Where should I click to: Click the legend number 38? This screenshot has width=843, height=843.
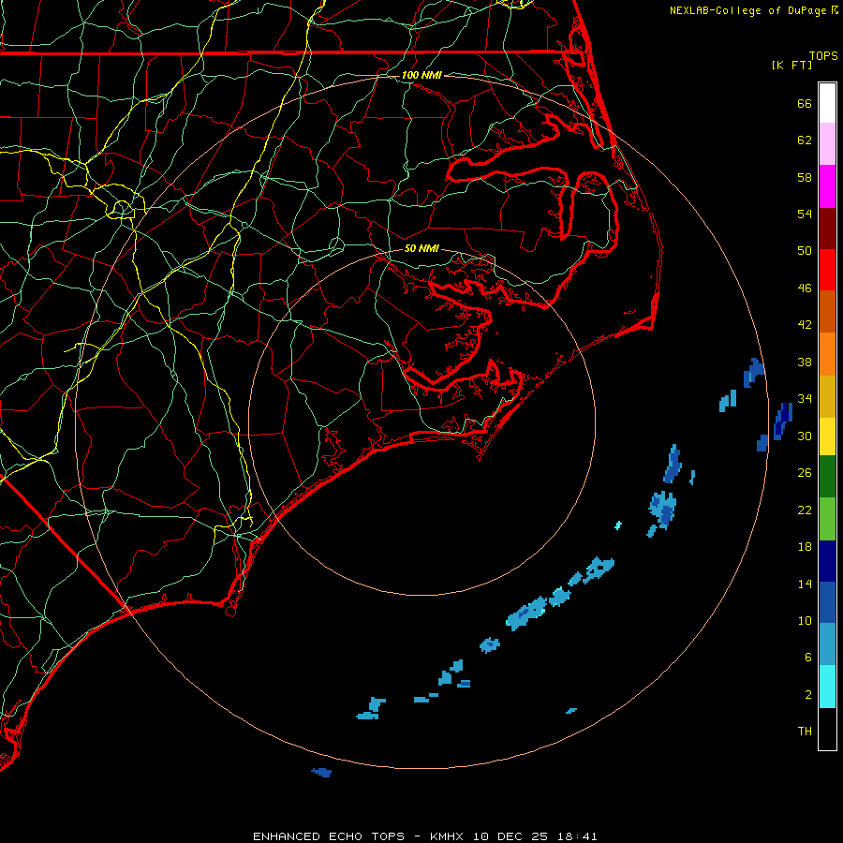coord(805,362)
